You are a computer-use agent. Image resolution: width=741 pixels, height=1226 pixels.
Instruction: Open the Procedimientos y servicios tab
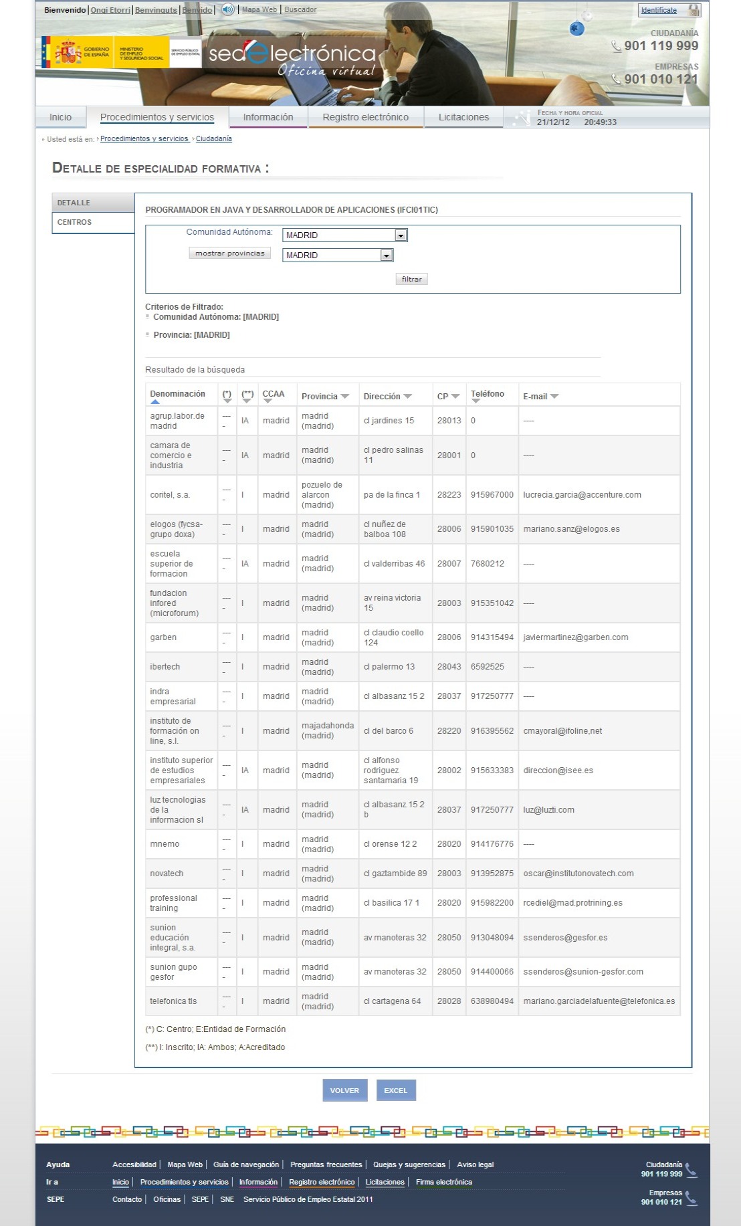pos(157,117)
